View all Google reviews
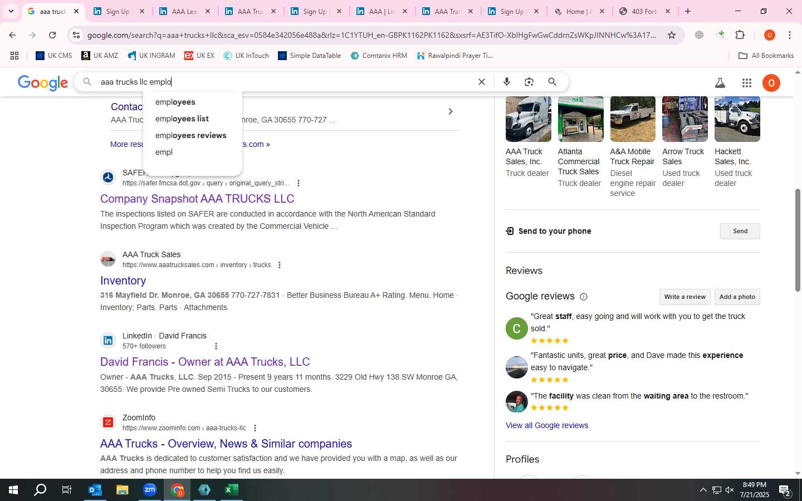Screen dimensions: 802x501 pyautogui.click(x=546, y=425)
